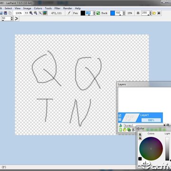Screen dimensions: 171x171
Task: Click the blue back color swatch
Action: (113, 13)
